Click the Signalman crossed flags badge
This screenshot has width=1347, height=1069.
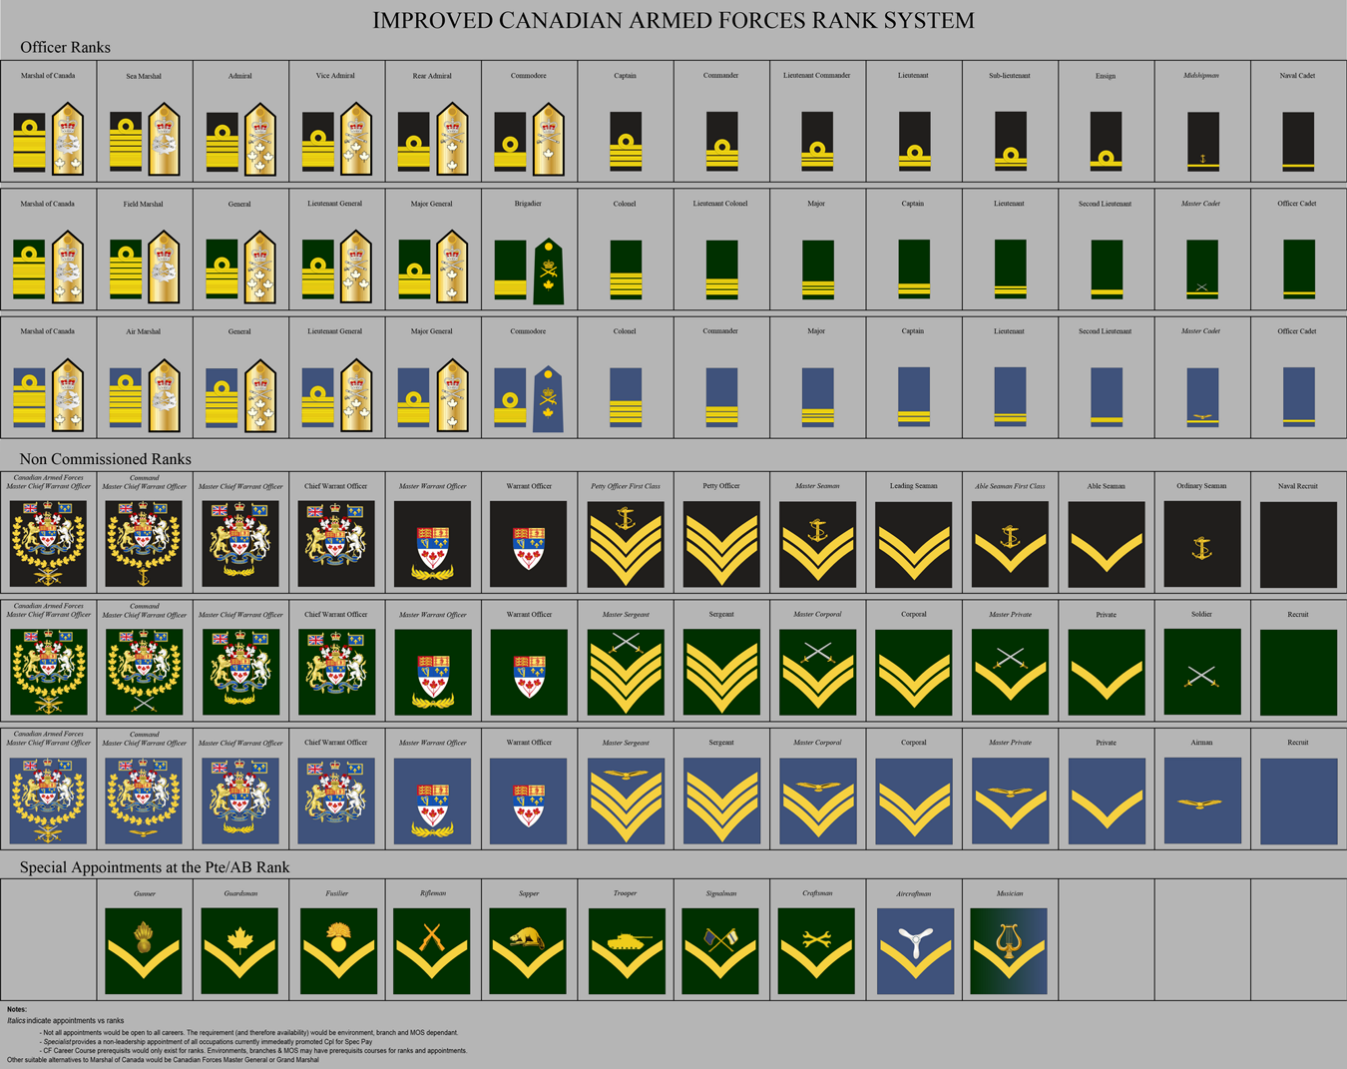pyautogui.click(x=720, y=951)
